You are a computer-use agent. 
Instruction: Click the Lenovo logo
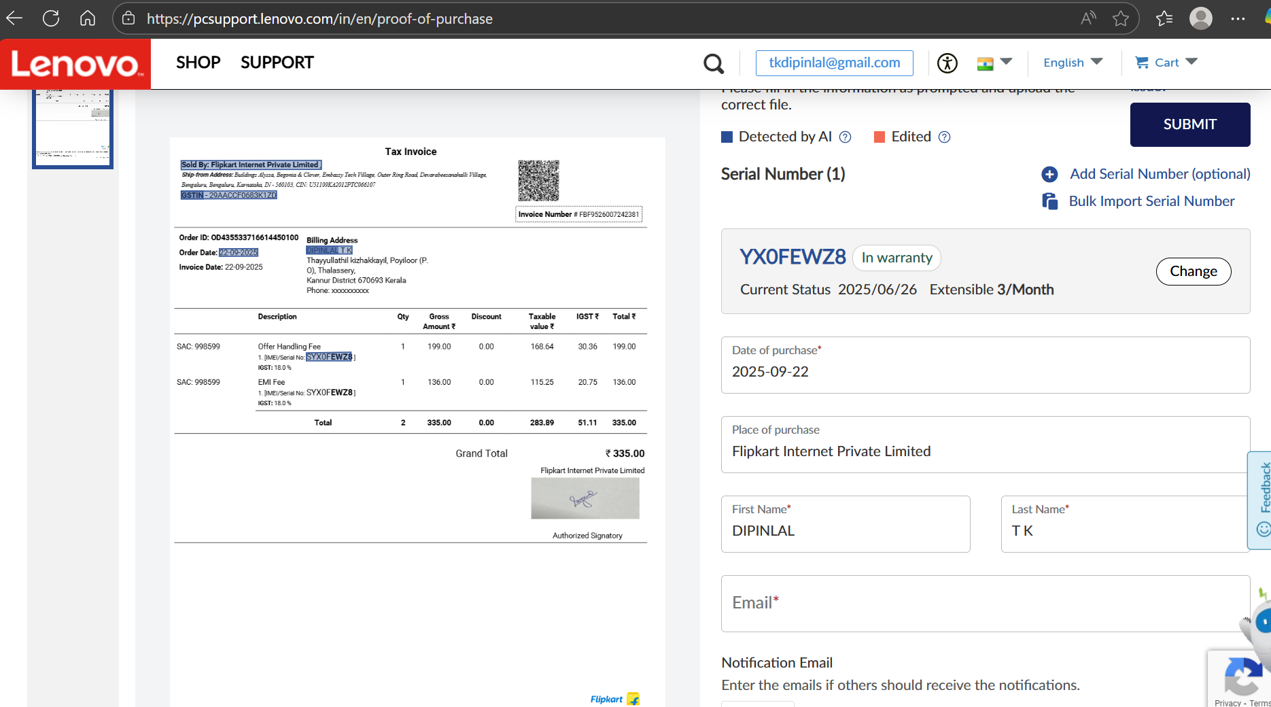(x=75, y=64)
